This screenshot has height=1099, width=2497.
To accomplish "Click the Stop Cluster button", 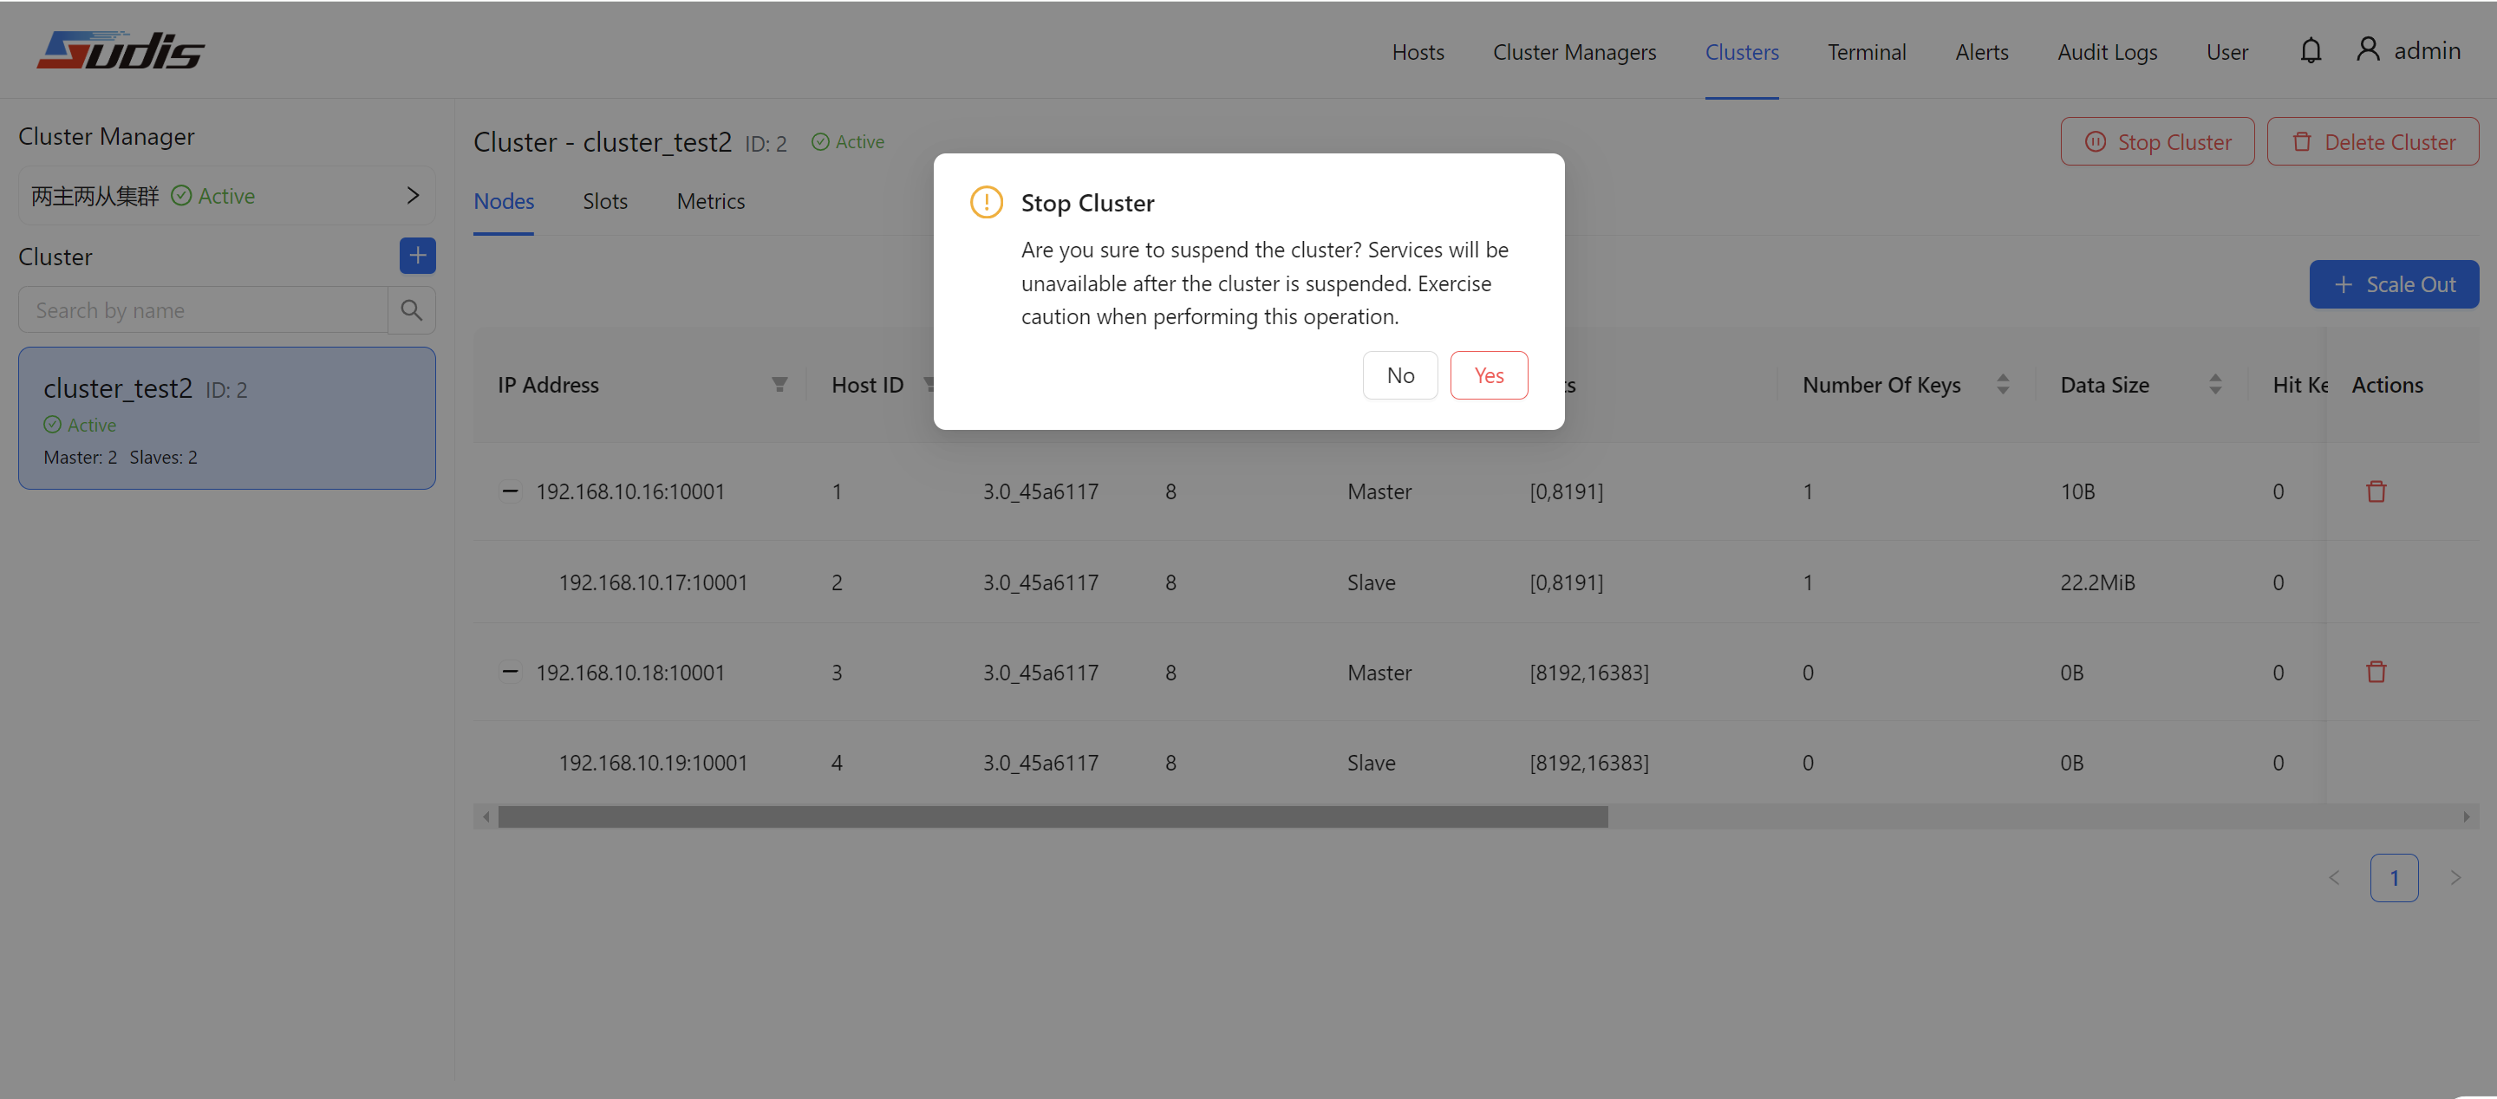I will pyautogui.click(x=2157, y=141).
